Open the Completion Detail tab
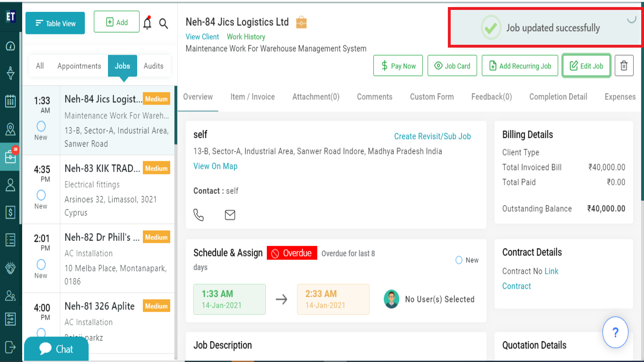The width and height of the screenshot is (644, 362). [558, 97]
